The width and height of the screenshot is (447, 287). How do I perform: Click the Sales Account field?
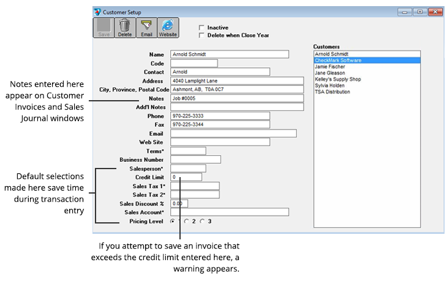click(229, 212)
